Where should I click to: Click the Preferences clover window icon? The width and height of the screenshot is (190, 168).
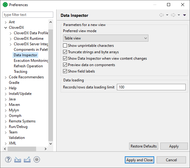click(5, 5)
